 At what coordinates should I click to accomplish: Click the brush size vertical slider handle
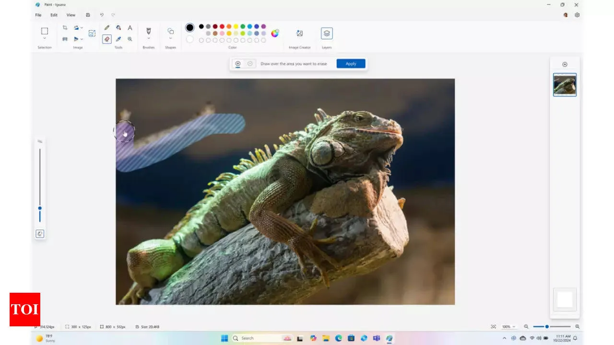[x=40, y=208]
